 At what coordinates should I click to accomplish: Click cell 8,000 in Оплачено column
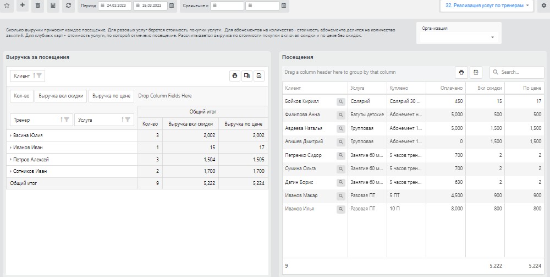(x=446, y=209)
